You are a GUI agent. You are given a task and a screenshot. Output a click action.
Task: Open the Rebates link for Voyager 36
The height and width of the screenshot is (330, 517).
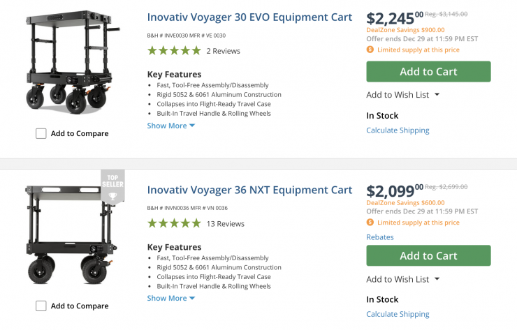380,237
